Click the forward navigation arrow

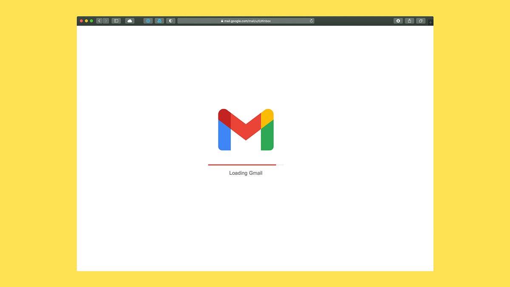point(106,21)
